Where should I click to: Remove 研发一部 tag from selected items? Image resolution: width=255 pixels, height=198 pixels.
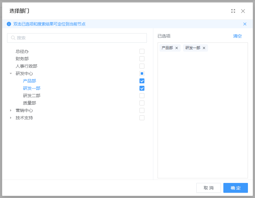pyautogui.click(x=204, y=48)
